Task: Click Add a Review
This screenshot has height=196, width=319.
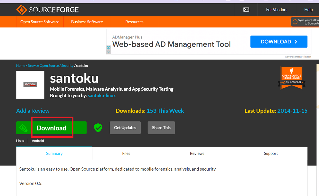Action: tap(33, 111)
